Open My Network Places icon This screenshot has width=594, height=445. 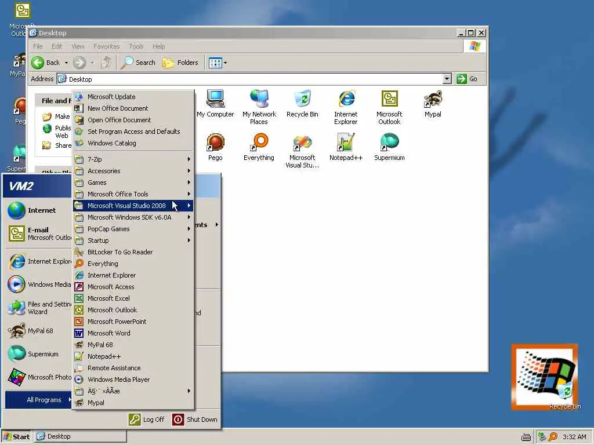coord(259,107)
